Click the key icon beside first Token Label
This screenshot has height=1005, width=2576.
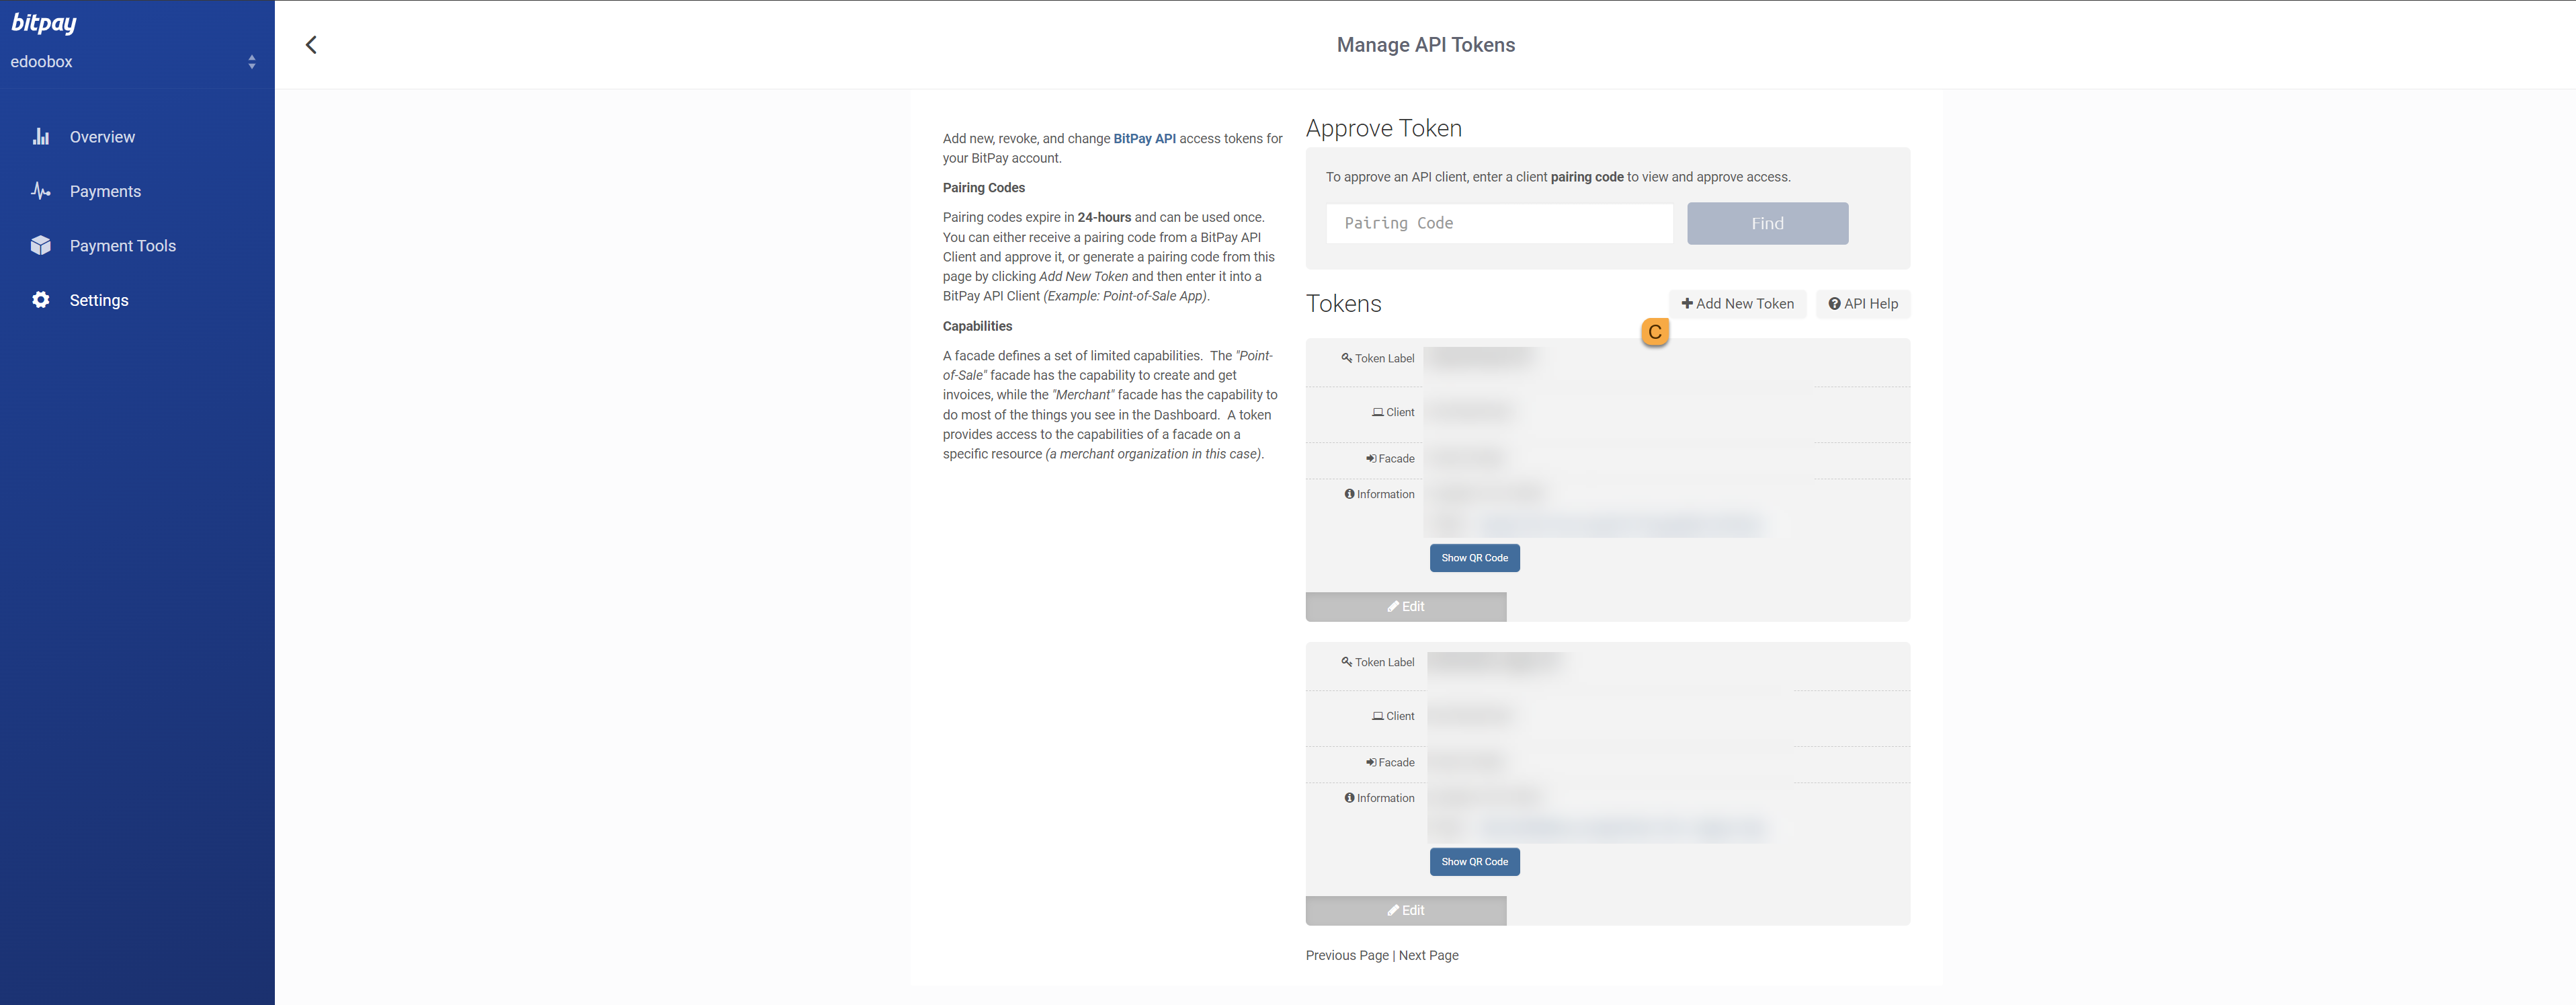1346,358
